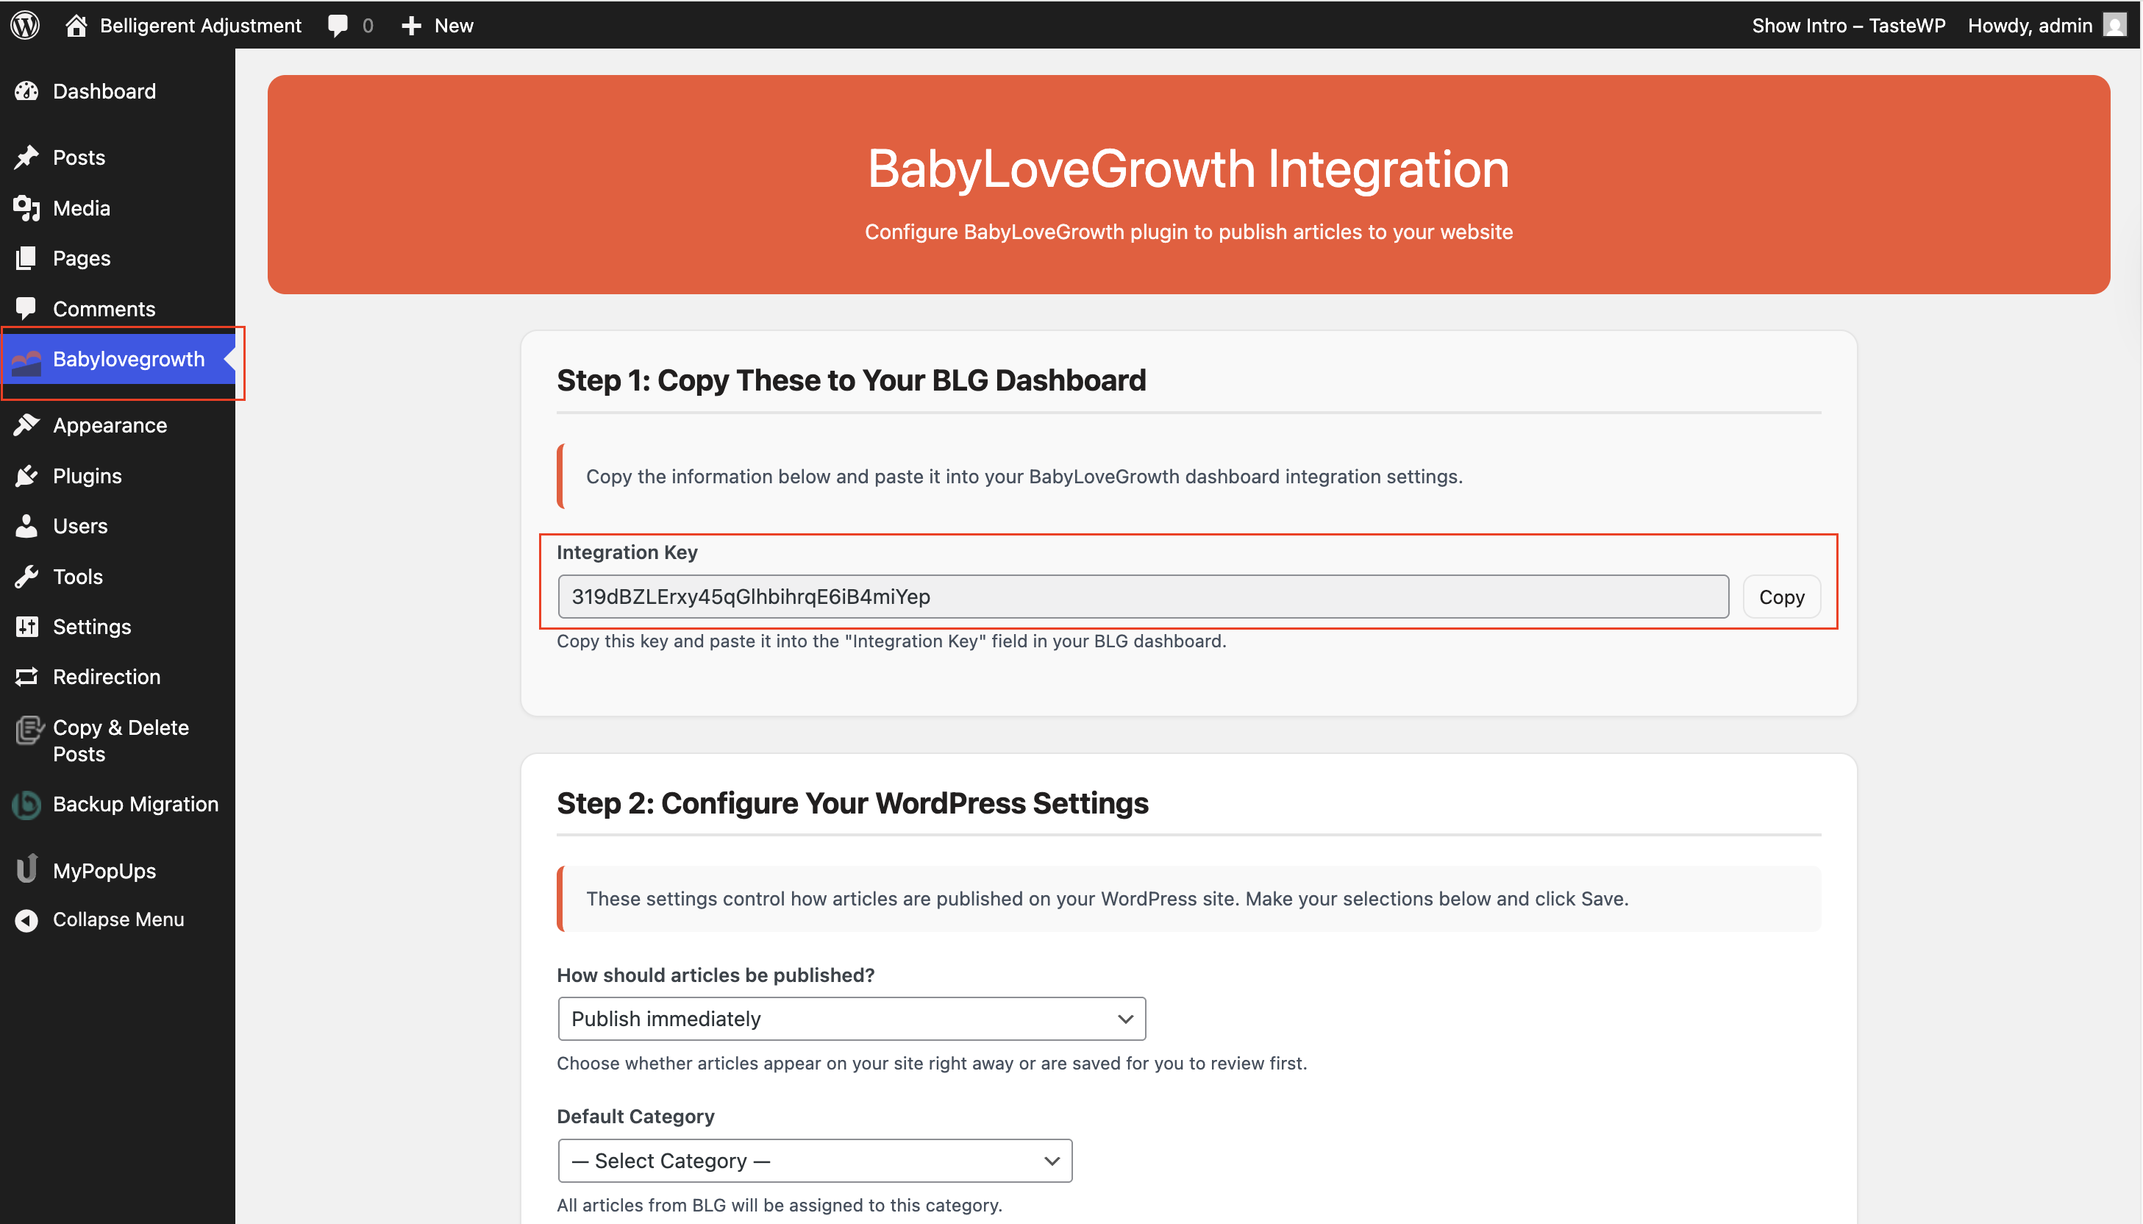Click the Collapse Menu label
The height and width of the screenshot is (1224, 2143).
pos(118,919)
